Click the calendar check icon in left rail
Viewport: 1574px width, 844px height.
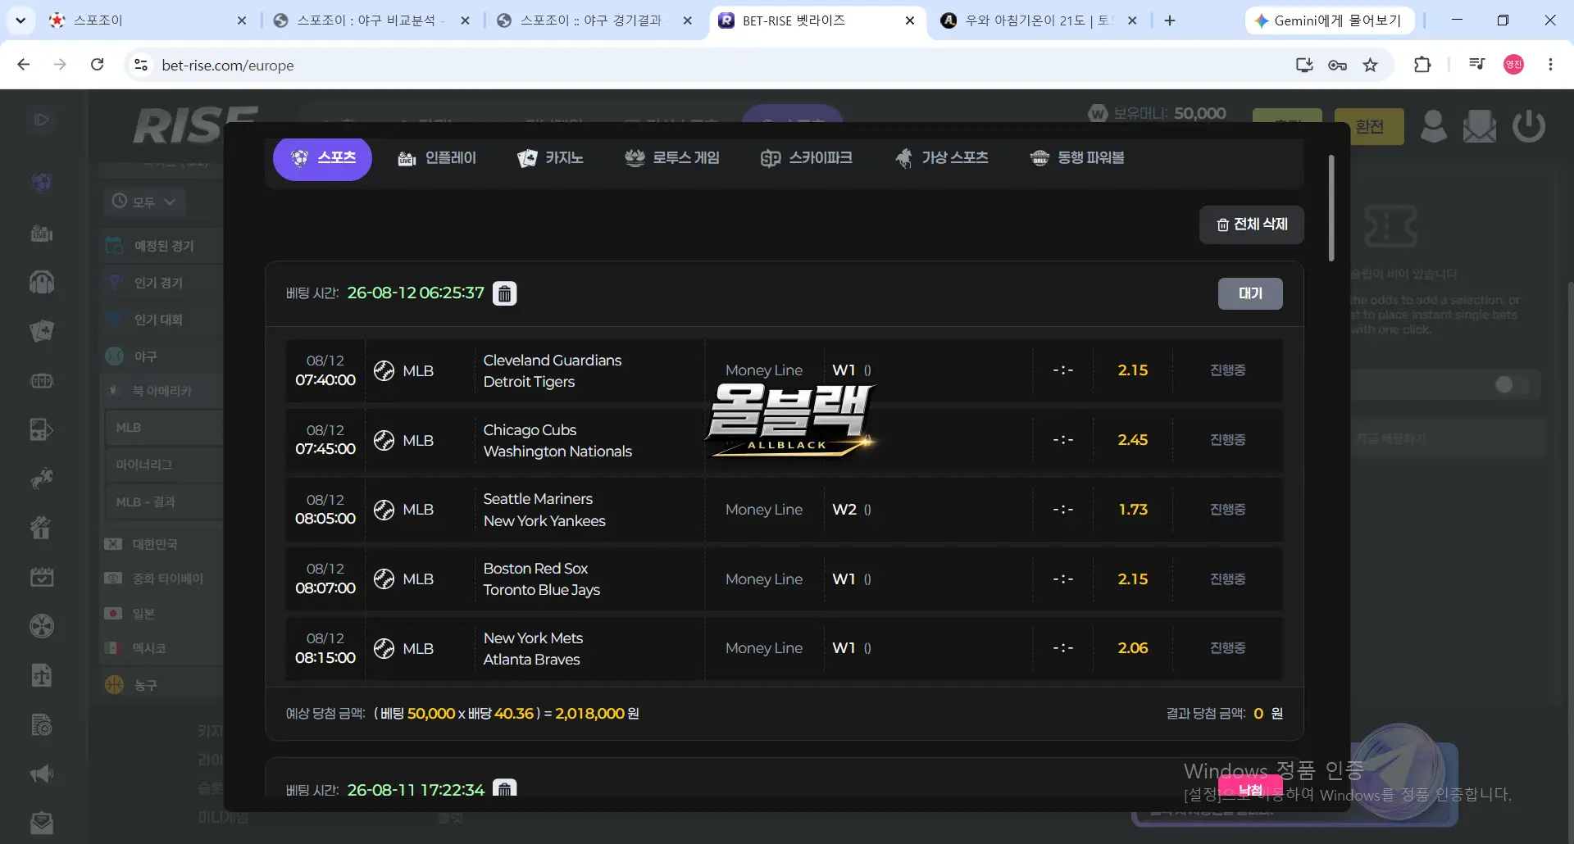click(42, 578)
